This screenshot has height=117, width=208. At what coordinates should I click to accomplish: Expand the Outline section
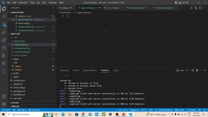(x=32, y=103)
